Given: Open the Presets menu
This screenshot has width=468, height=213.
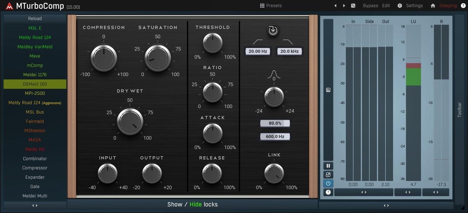Looking at the screenshot, I should 271,6.
